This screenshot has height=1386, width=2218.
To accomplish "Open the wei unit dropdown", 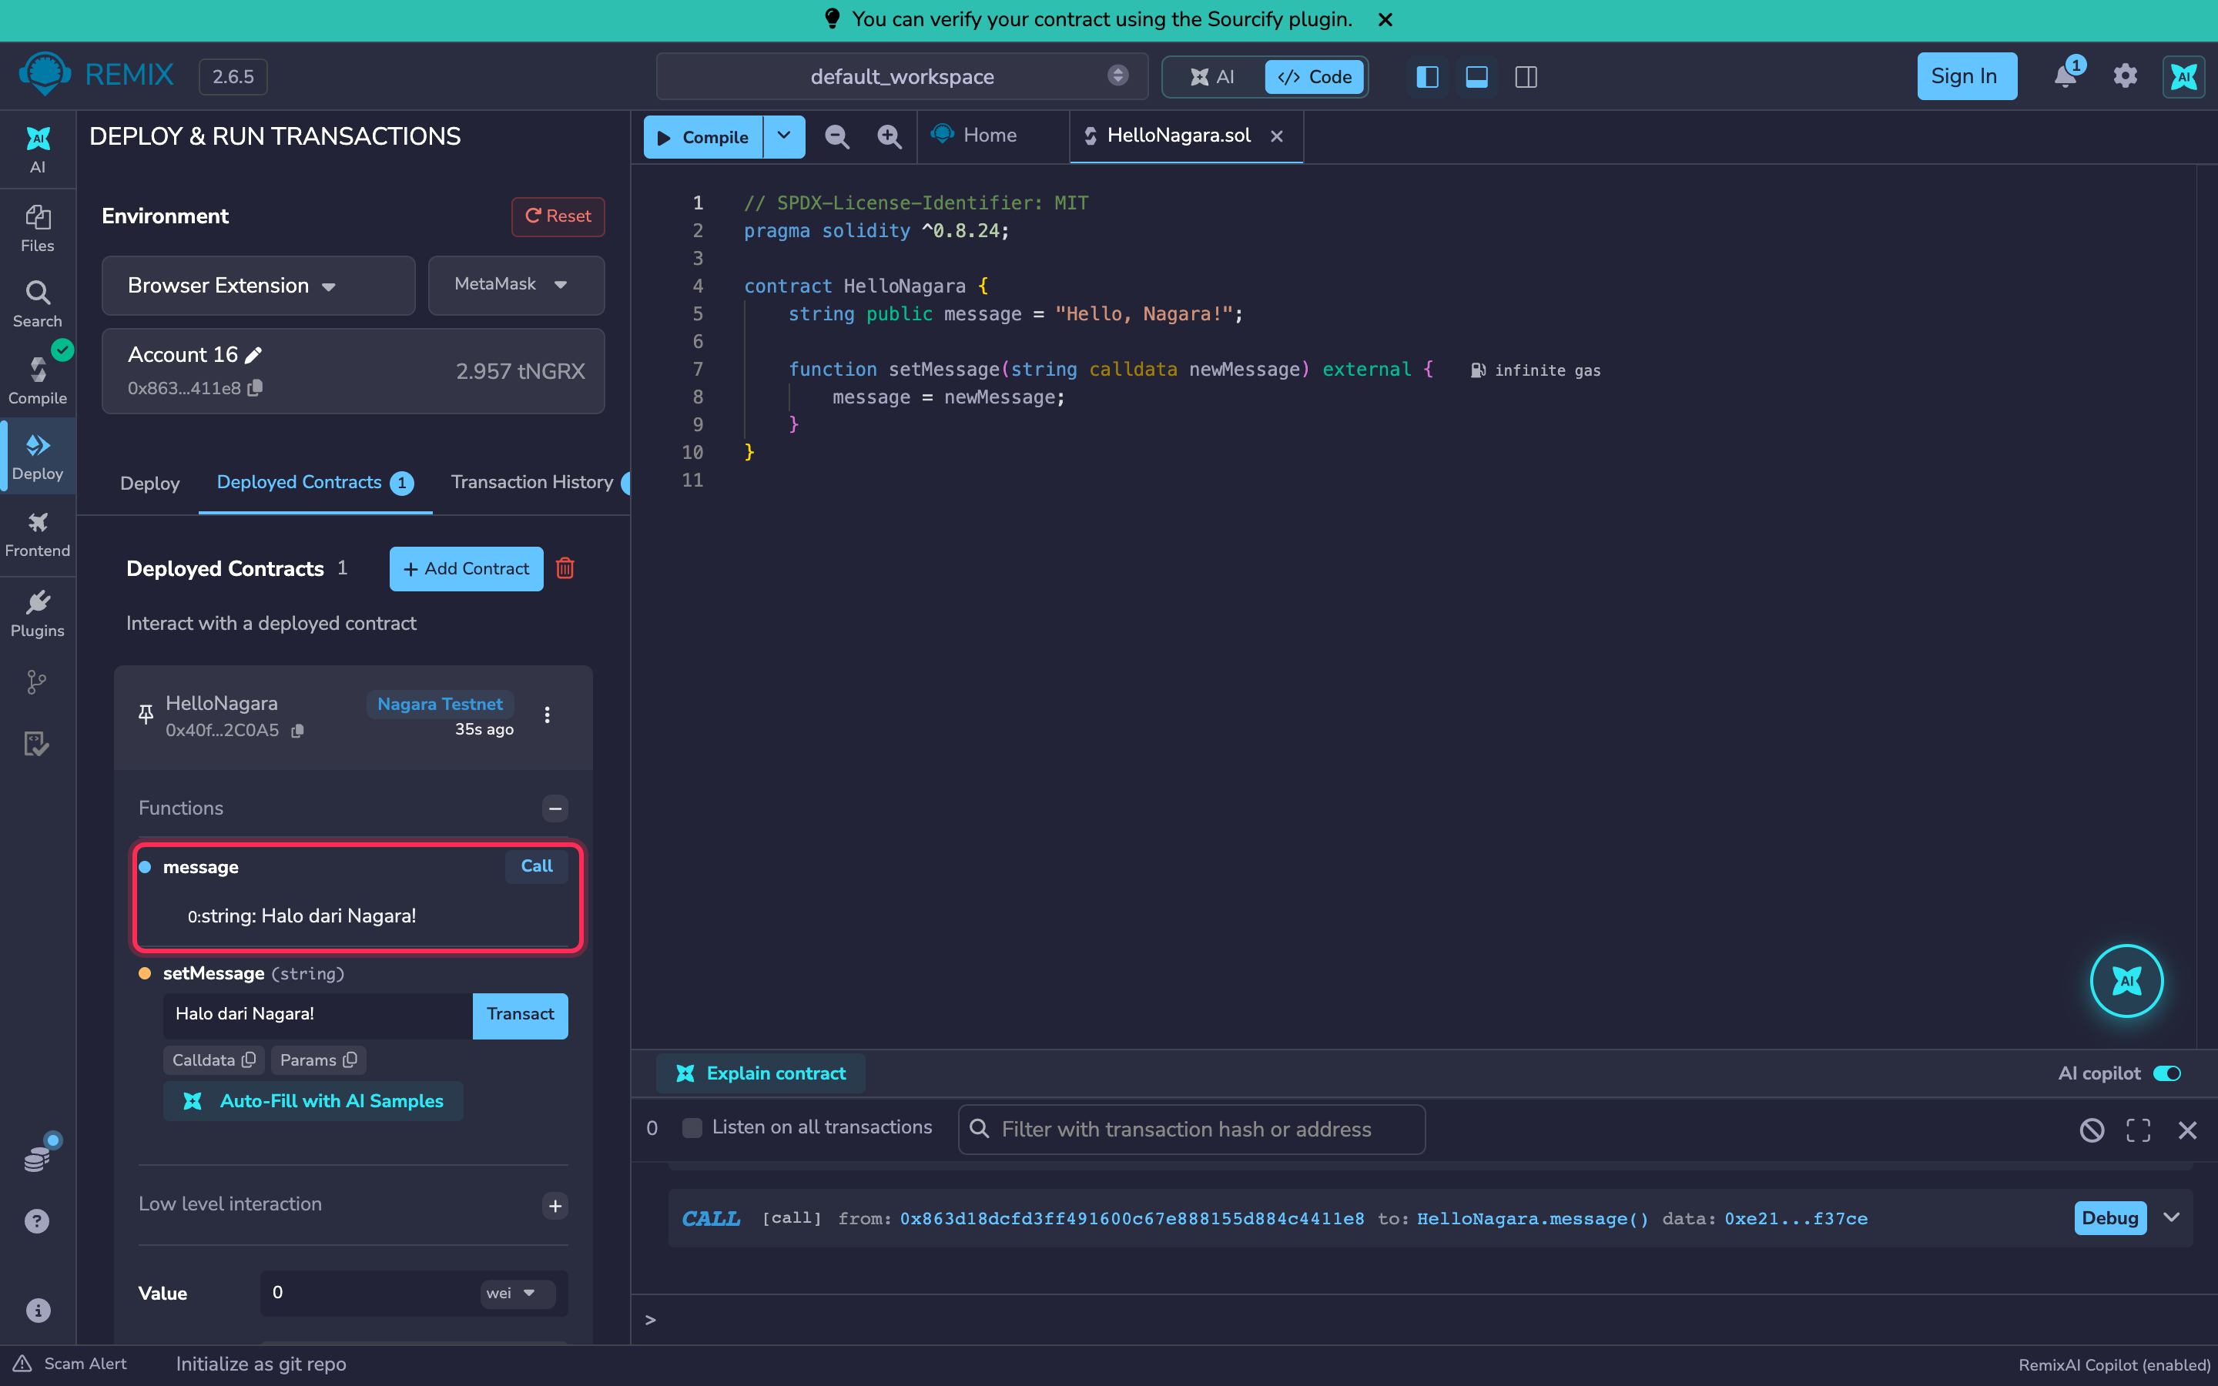I will (517, 1294).
